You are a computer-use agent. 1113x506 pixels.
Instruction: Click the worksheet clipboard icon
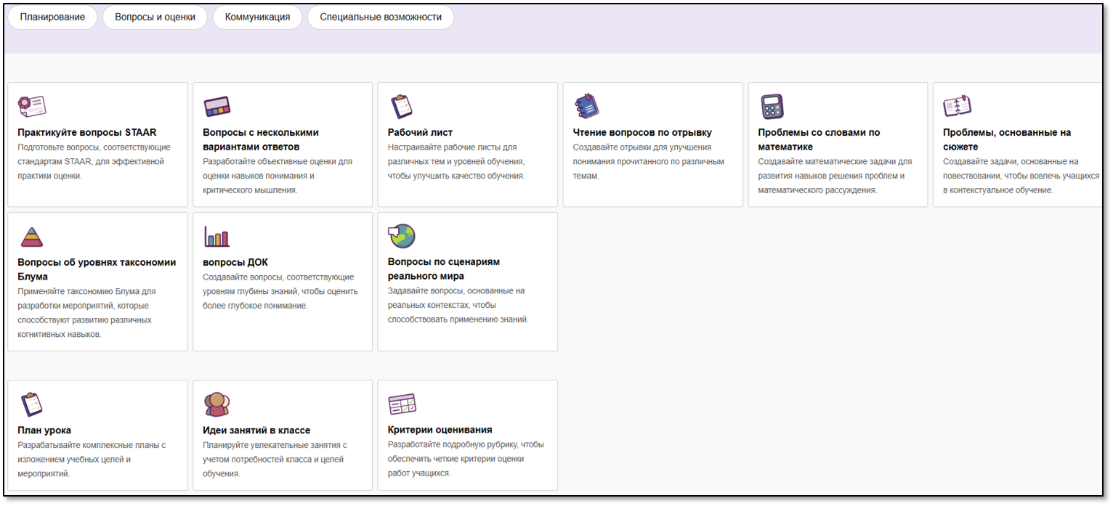402,106
